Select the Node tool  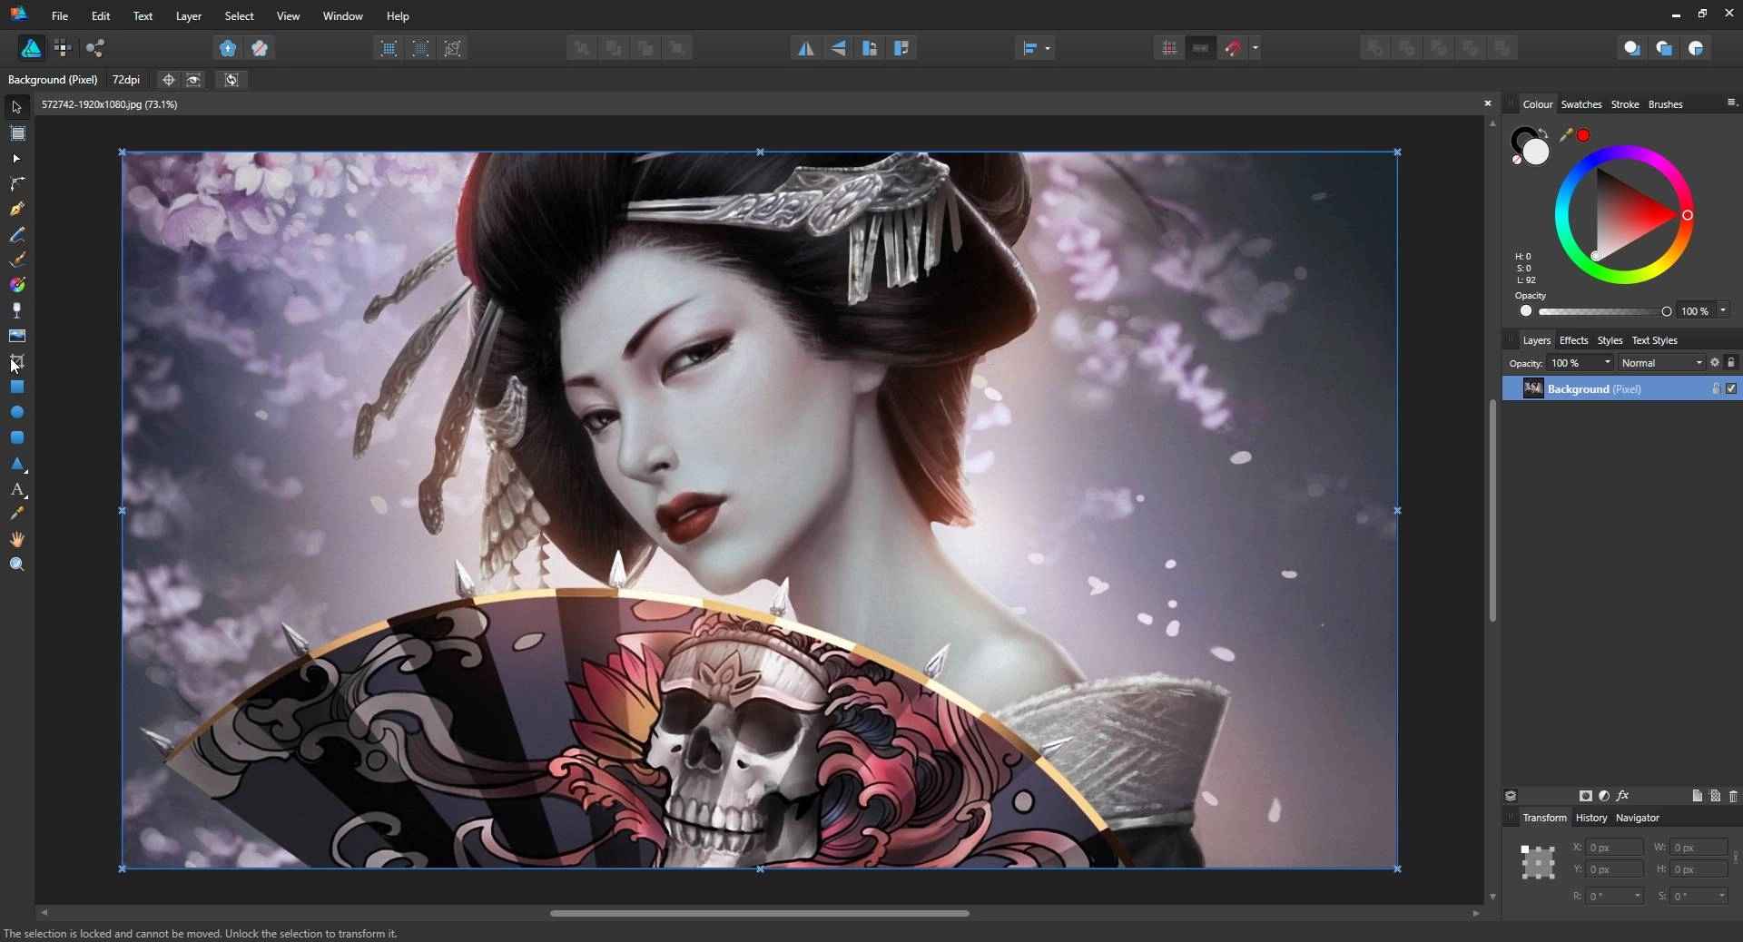click(x=16, y=159)
